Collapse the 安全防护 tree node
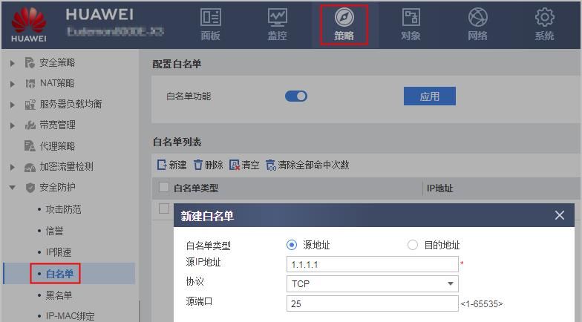Screen dimensions: 582x322 coord(12,188)
